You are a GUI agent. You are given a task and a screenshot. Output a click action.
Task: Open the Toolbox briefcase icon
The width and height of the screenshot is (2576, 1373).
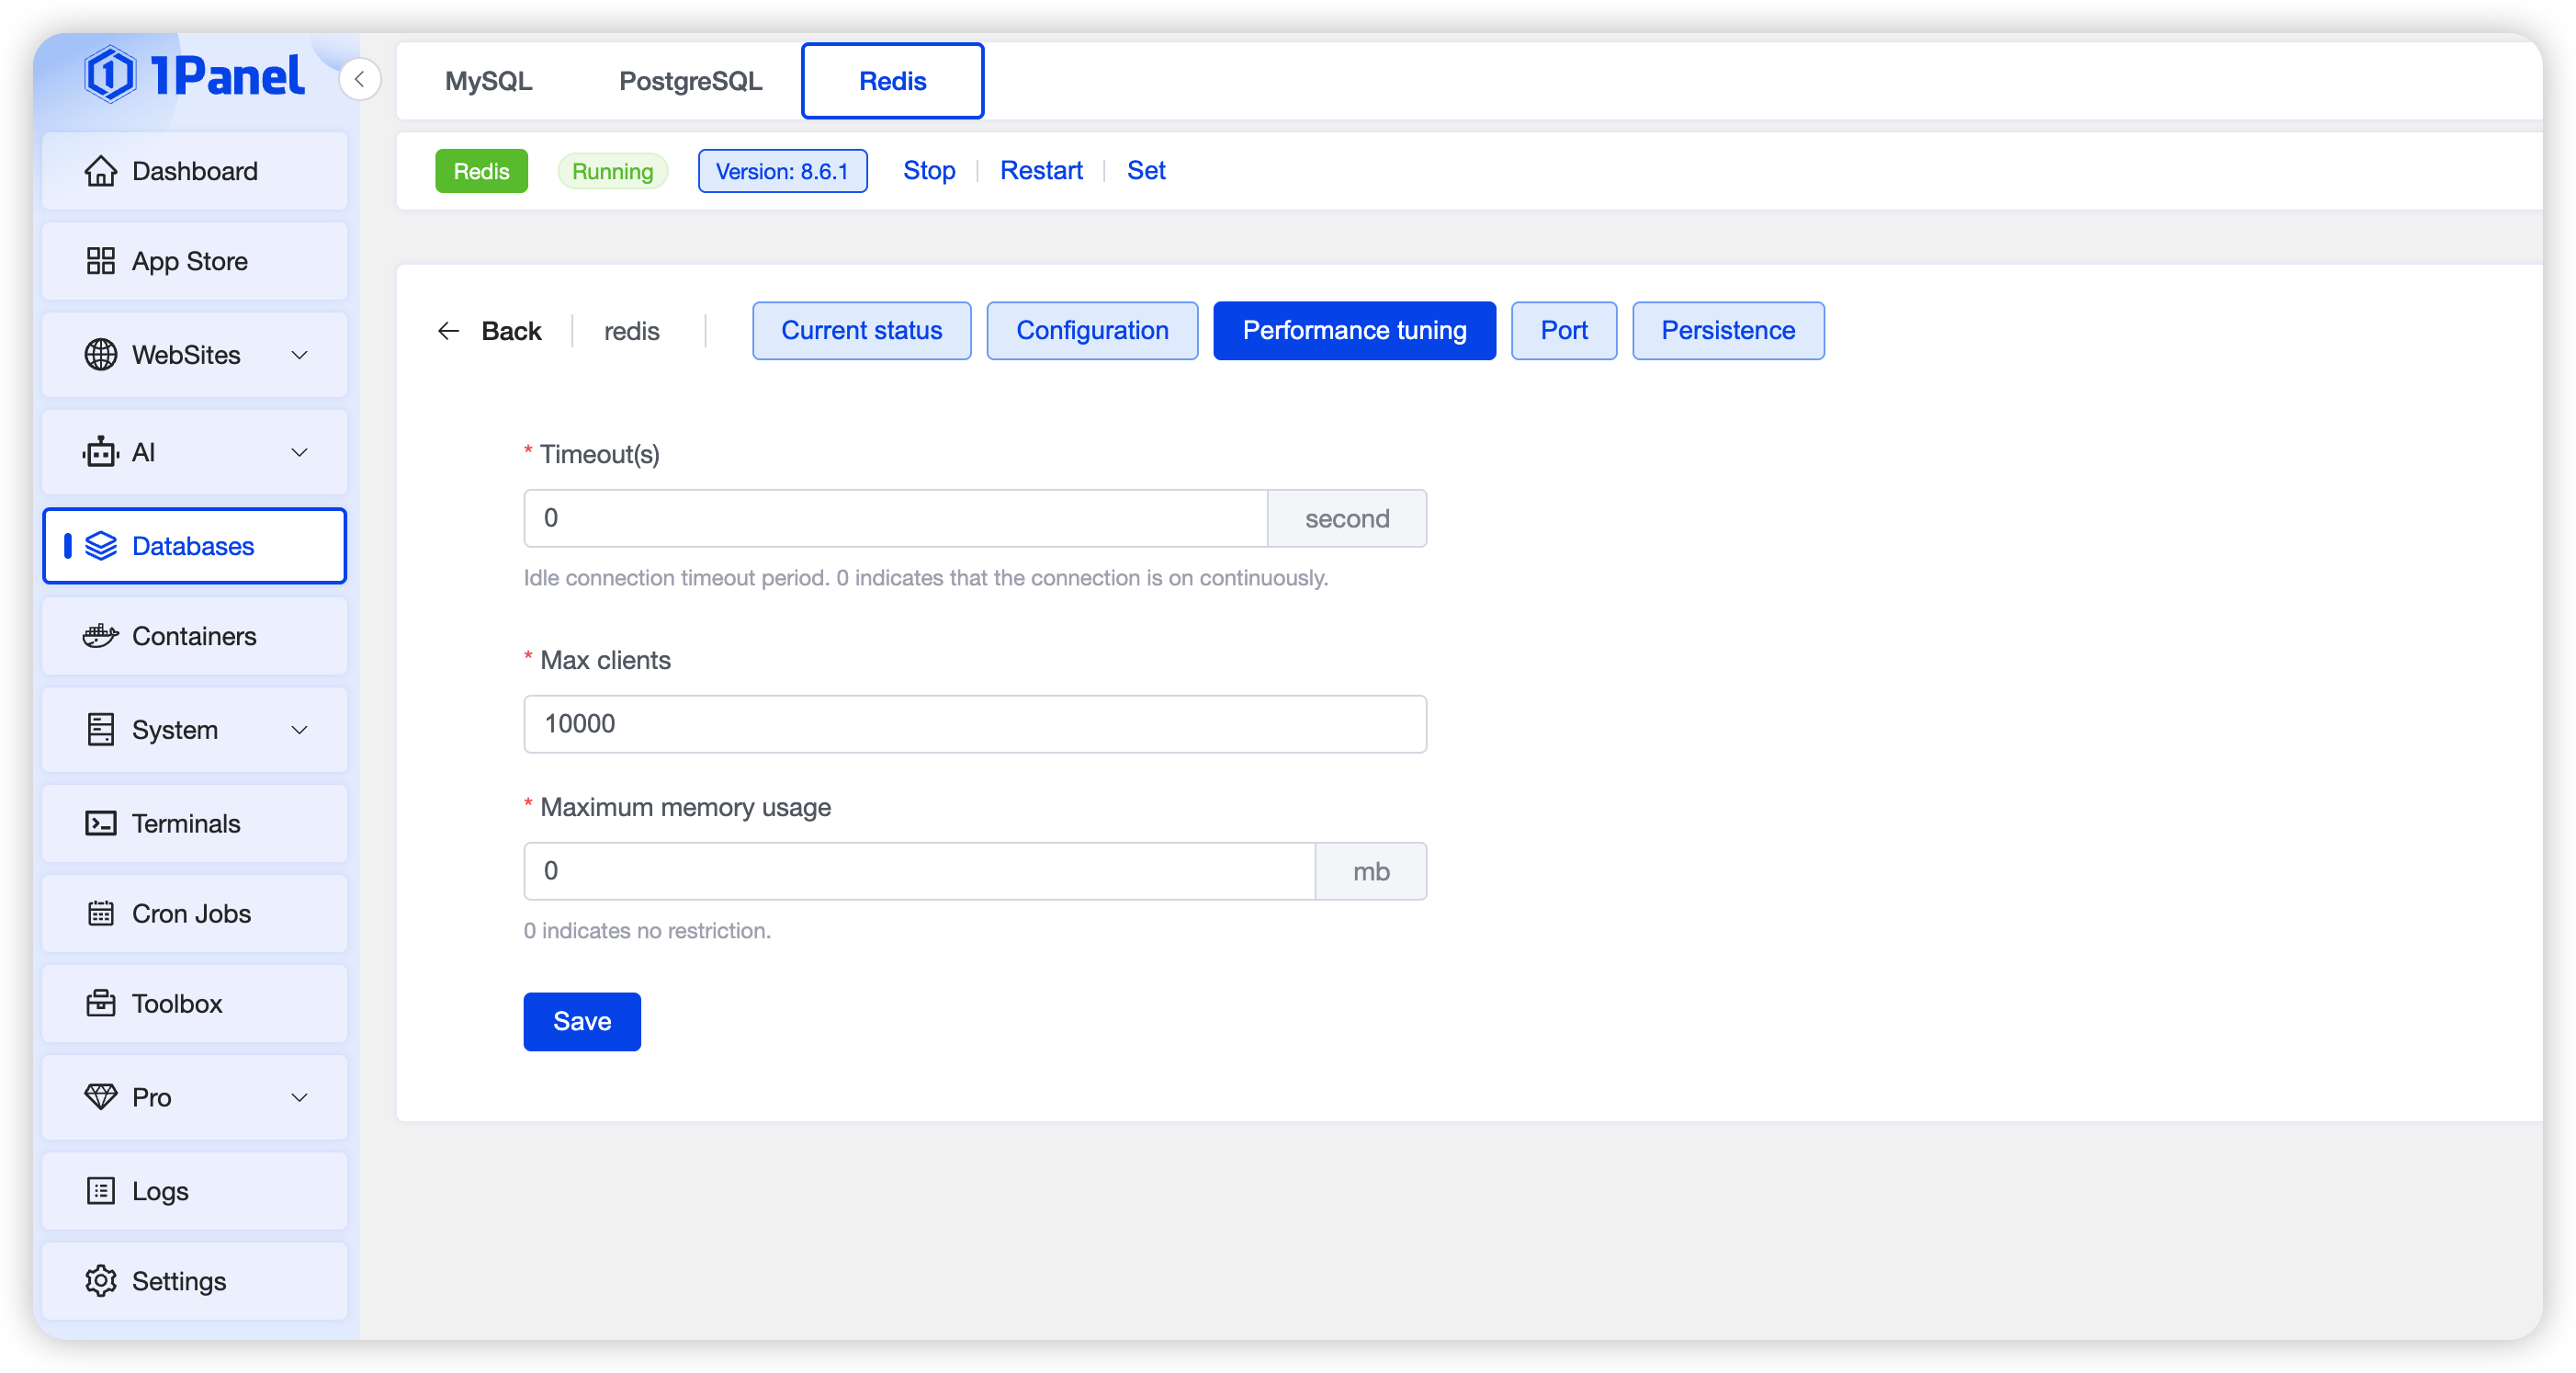point(100,1003)
